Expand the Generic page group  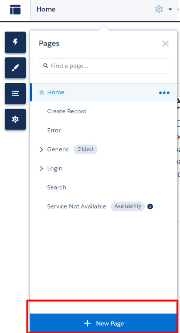coord(41,150)
